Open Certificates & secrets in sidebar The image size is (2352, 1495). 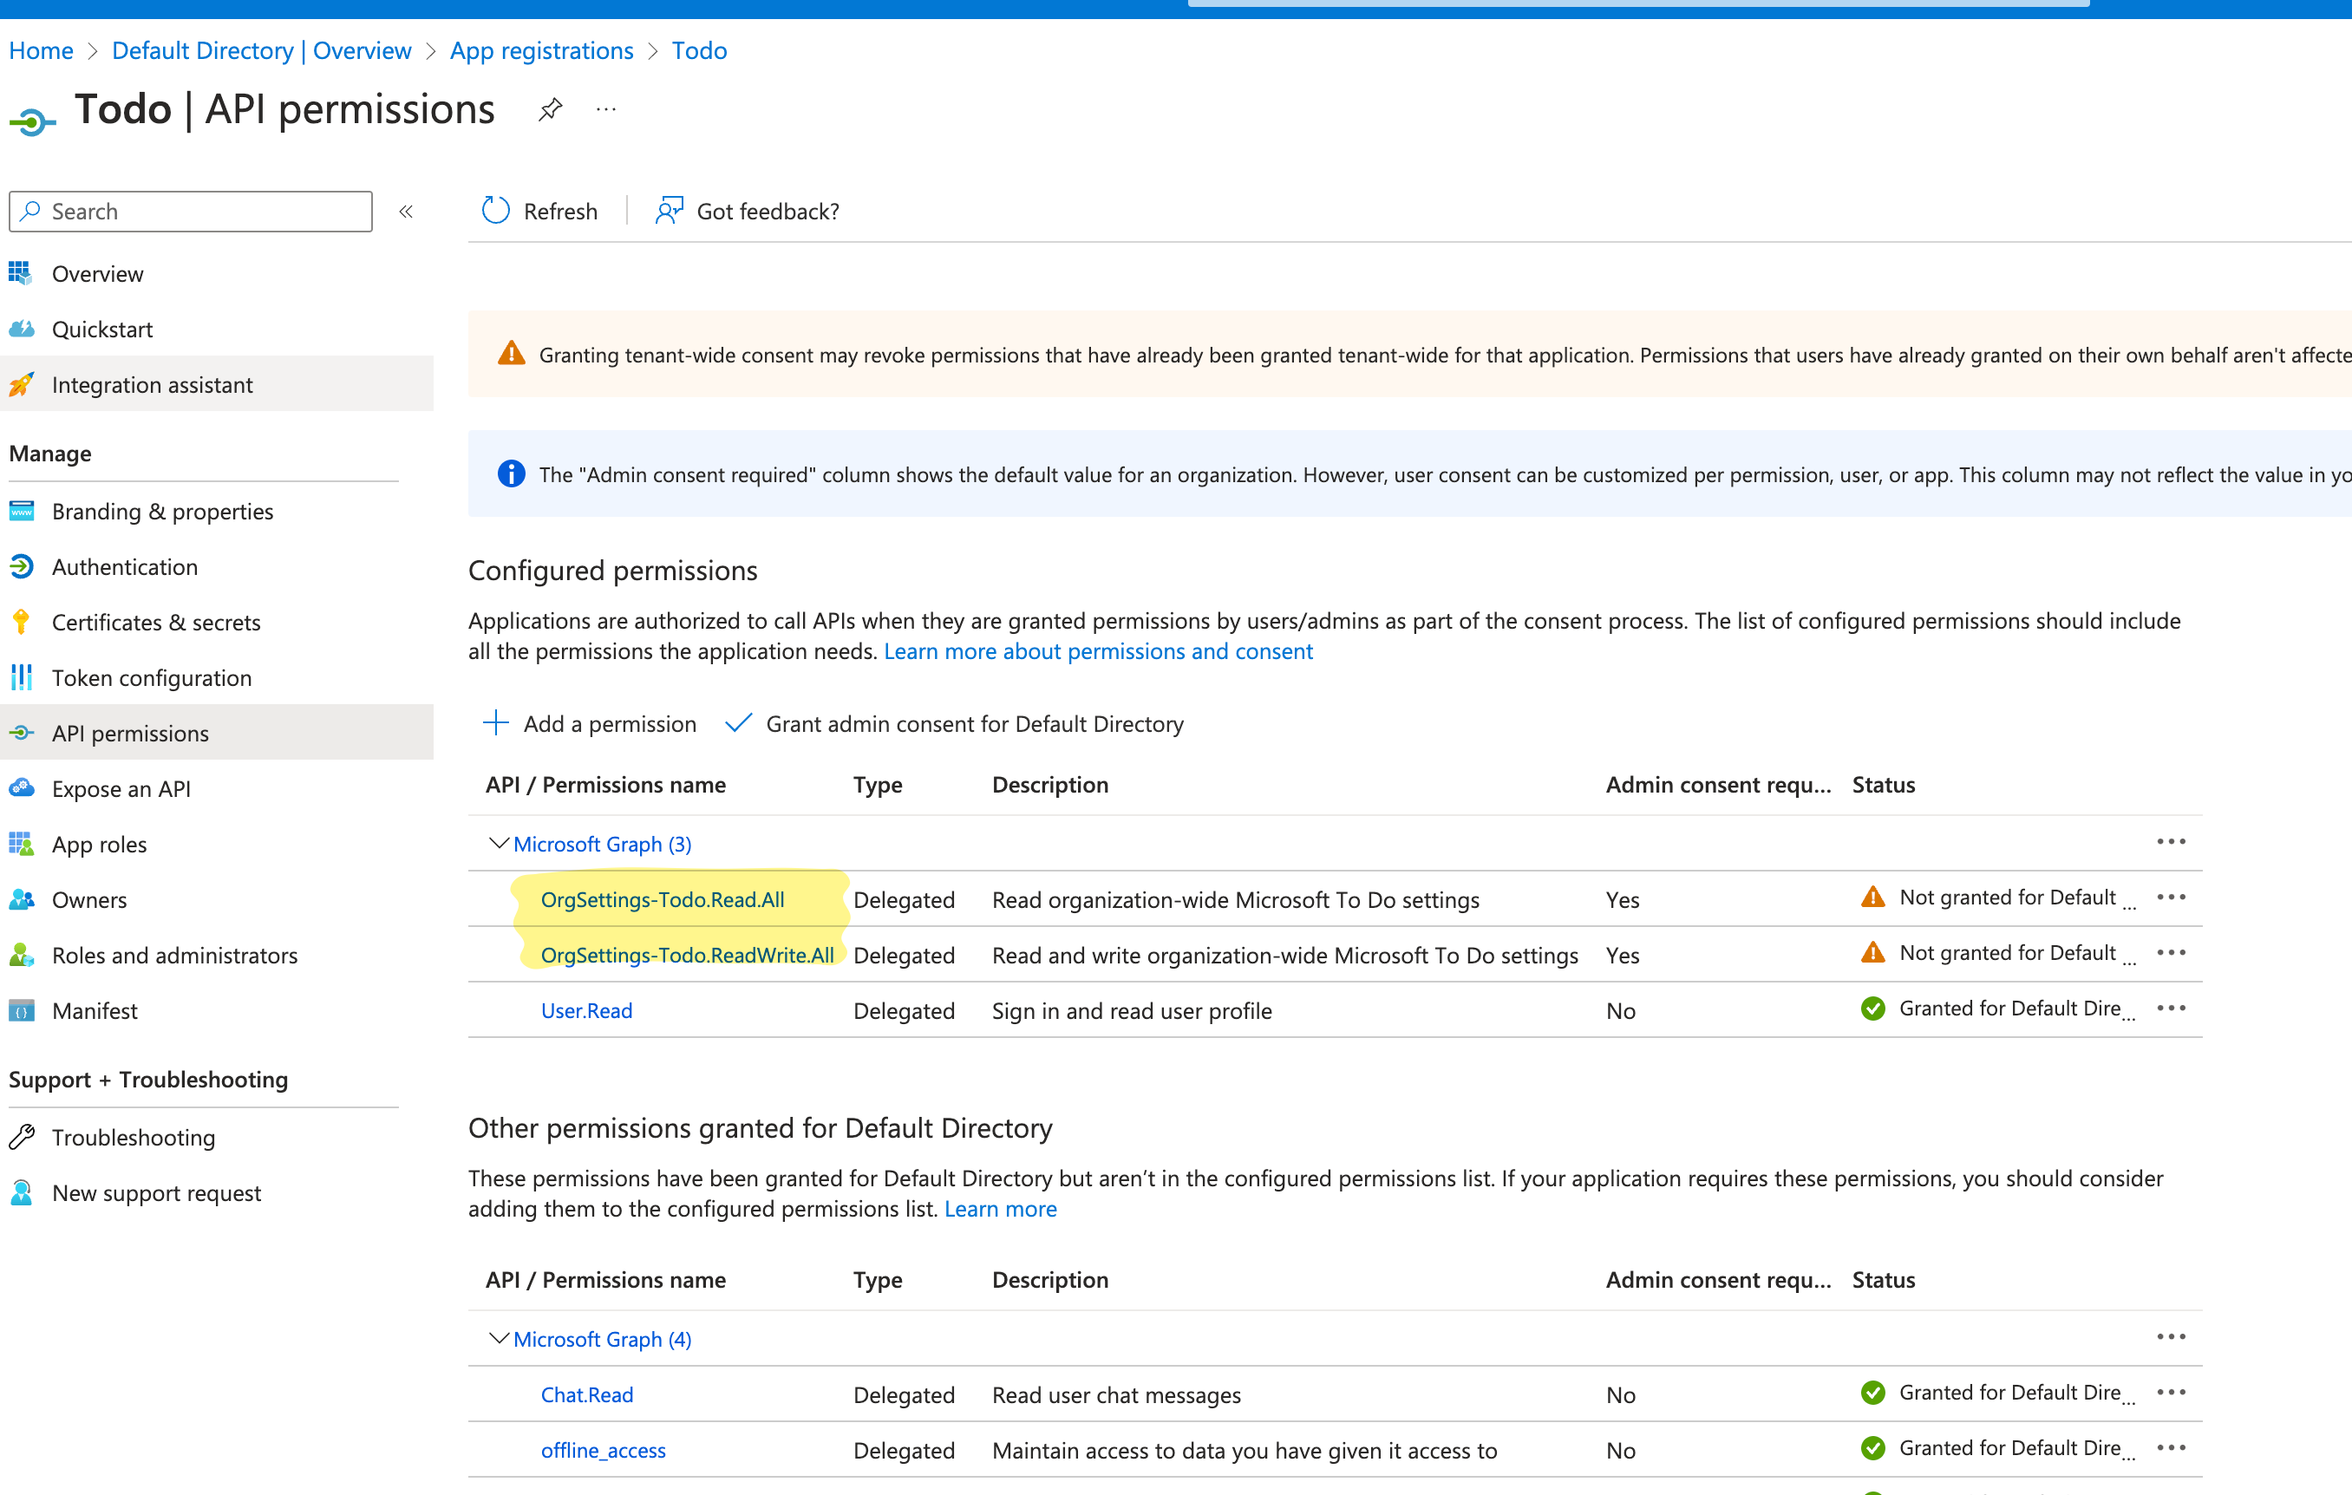(155, 622)
